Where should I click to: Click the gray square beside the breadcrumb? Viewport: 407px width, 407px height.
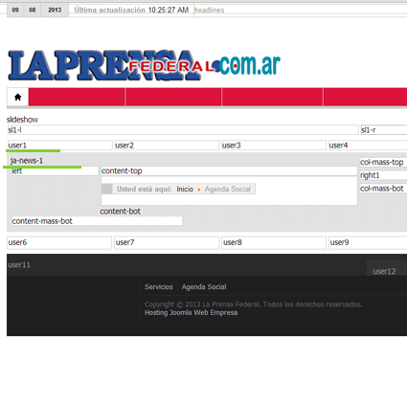107,189
